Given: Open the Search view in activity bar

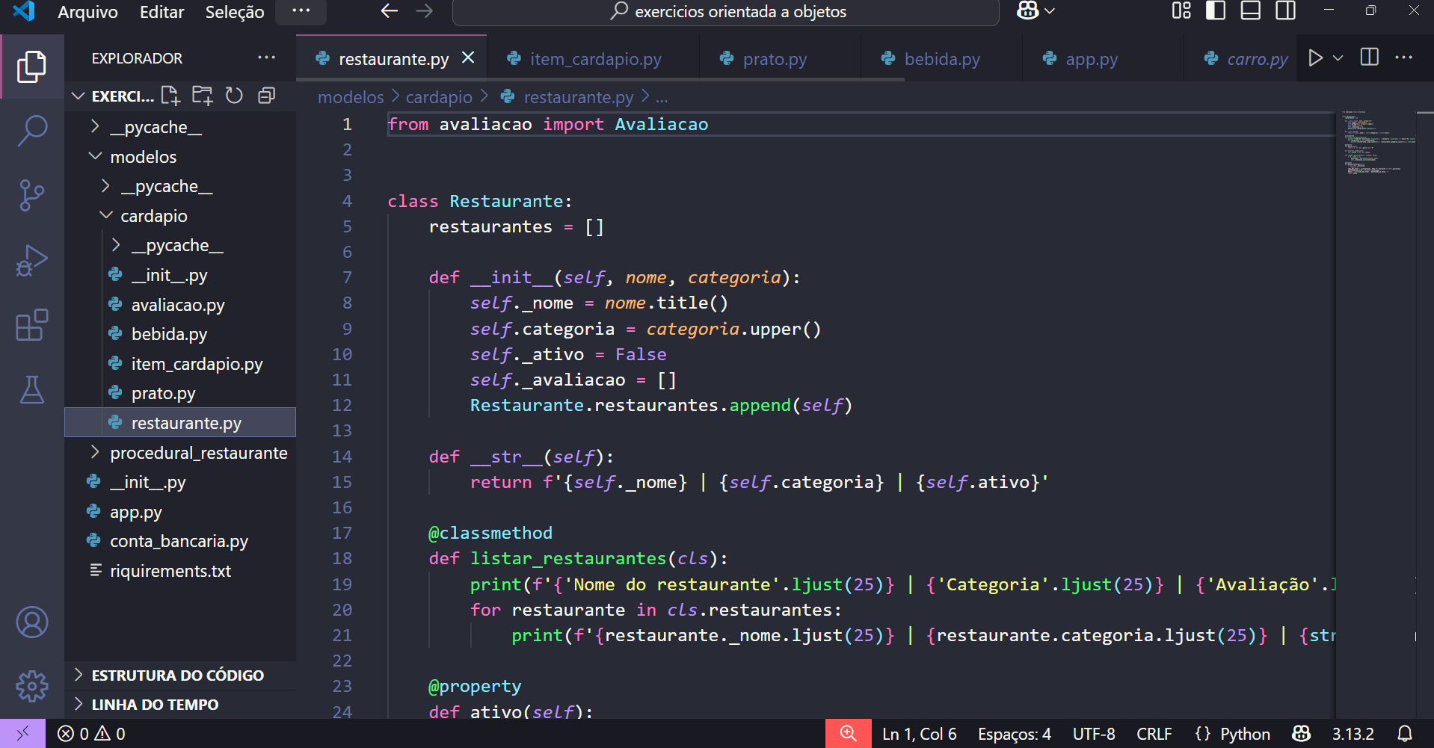Looking at the screenshot, I should coord(31,131).
